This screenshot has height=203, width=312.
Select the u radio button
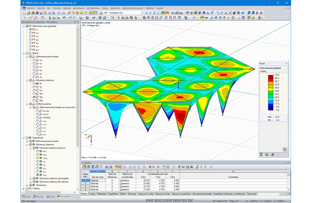point(30,30)
